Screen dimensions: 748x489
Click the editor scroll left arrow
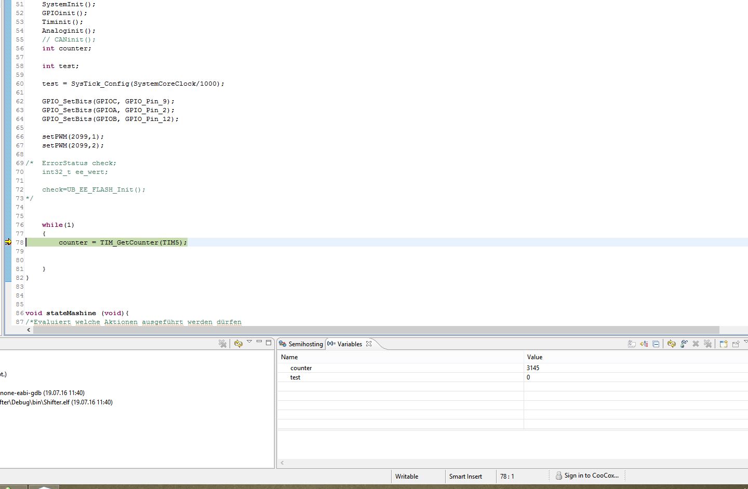pyautogui.click(x=29, y=330)
